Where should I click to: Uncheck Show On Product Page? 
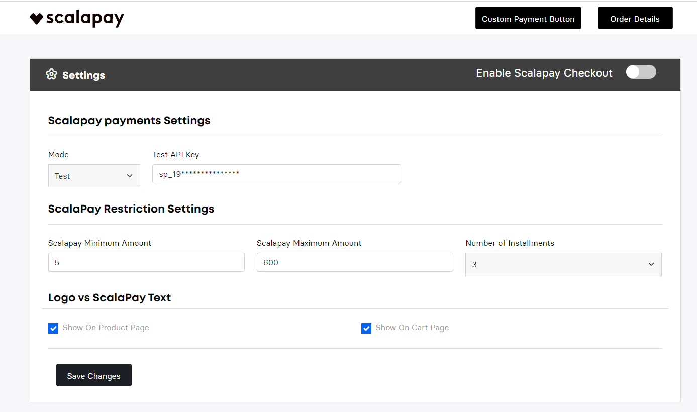pyautogui.click(x=53, y=328)
